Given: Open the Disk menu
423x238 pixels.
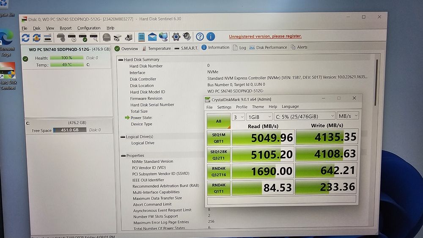Looking at the screenshot, I should pyautogui.click(x=36, y=28).
